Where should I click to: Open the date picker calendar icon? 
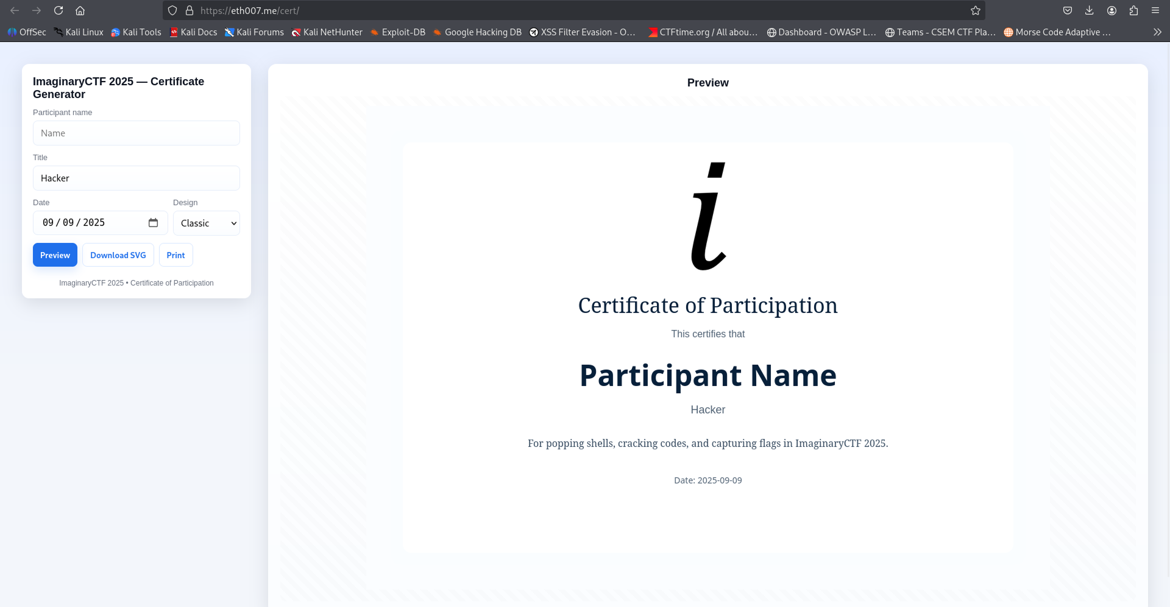click(153, 223)
